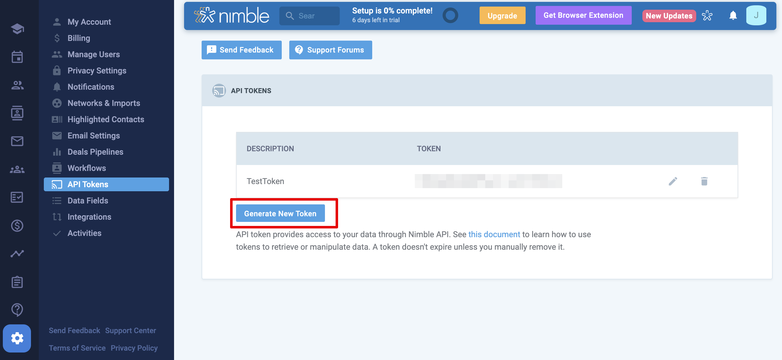Open the dollar deals icon in left rail
Image resolution: width=782 pixels, height=360 pixels.
(17, 226)
